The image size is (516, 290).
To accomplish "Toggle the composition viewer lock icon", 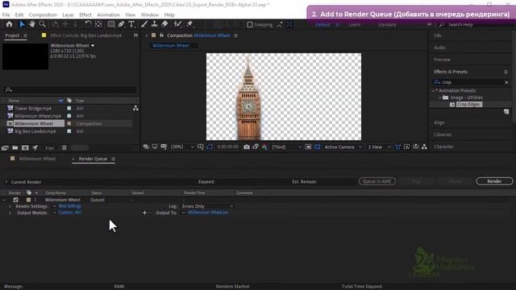I will [161, 35].
